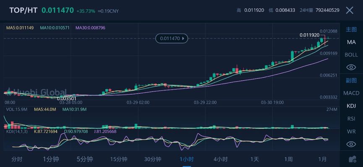Click the low value 0.008433 in header

point(285,10)
